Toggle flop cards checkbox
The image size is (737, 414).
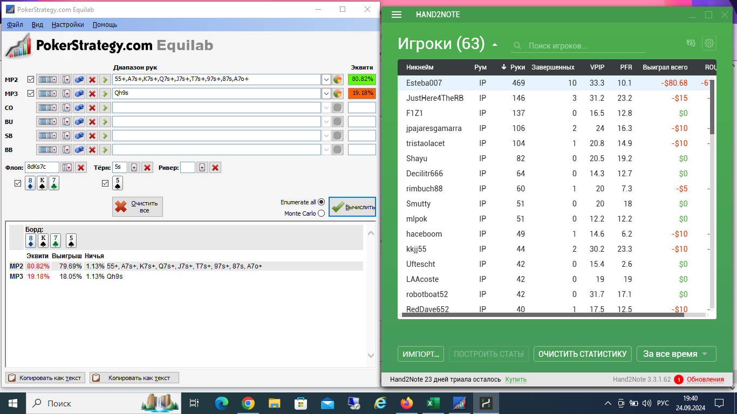pyautogui.click(x=18, y=183)
